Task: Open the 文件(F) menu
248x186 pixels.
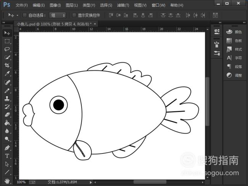Action: [x=21, y=5]
